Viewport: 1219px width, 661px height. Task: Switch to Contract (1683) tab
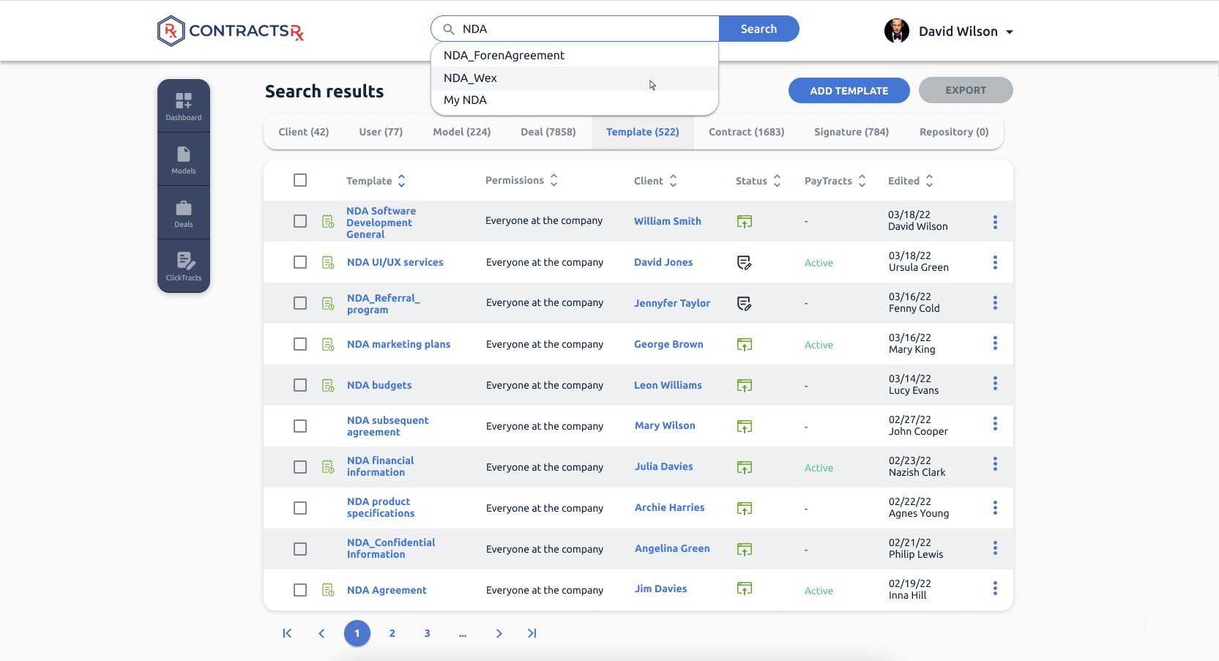pos(747,132)
